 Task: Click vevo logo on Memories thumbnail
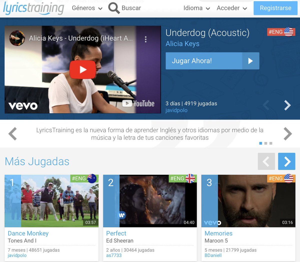pyautogui.click(x=212, y=223)
